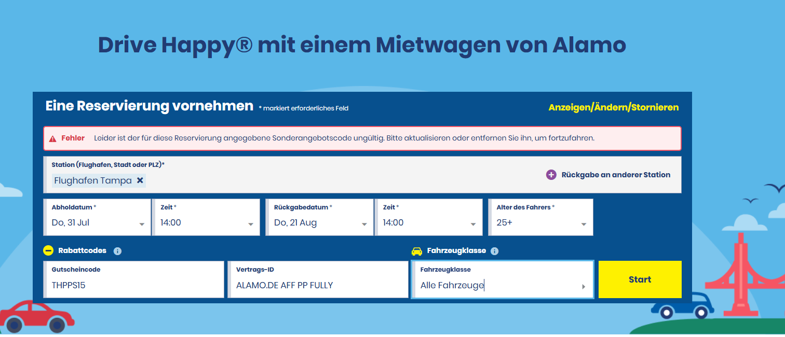Click the yellow car icon by Fahrzeugklasse
Image resolution: width=785 pixels, height=337 pixels.
[x=416, y=251]
